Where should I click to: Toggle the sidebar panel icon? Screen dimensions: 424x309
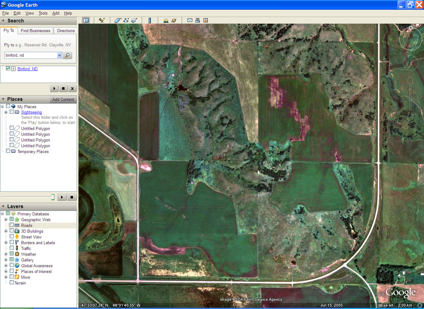[x=86, y=20]
